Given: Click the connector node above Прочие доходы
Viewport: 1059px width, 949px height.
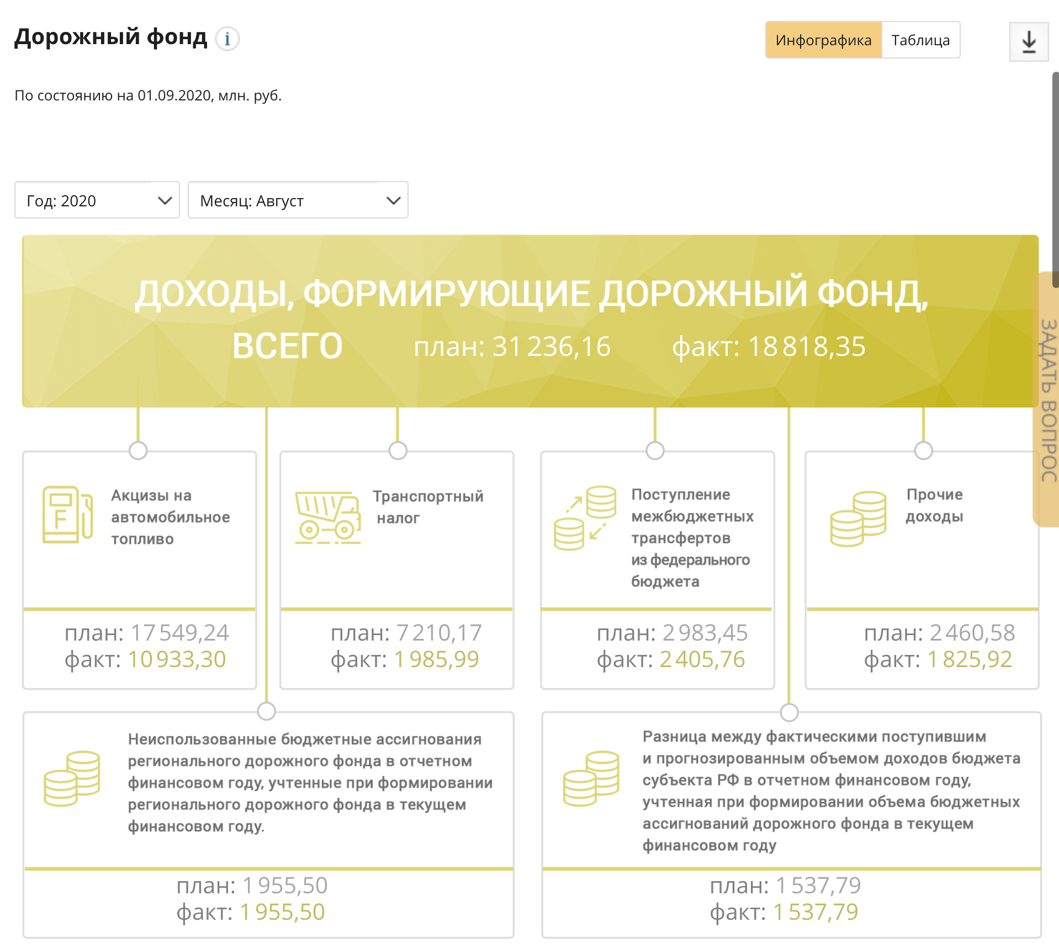Looking at the screenshot, I should click(923, 450).
